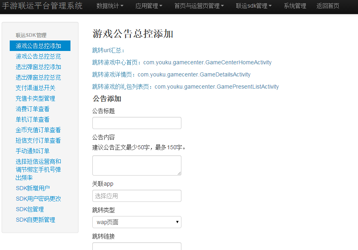The image size is (358, 250).
Task: Click the 游戏公告总控添加 page heading
Action: [133, 34]
